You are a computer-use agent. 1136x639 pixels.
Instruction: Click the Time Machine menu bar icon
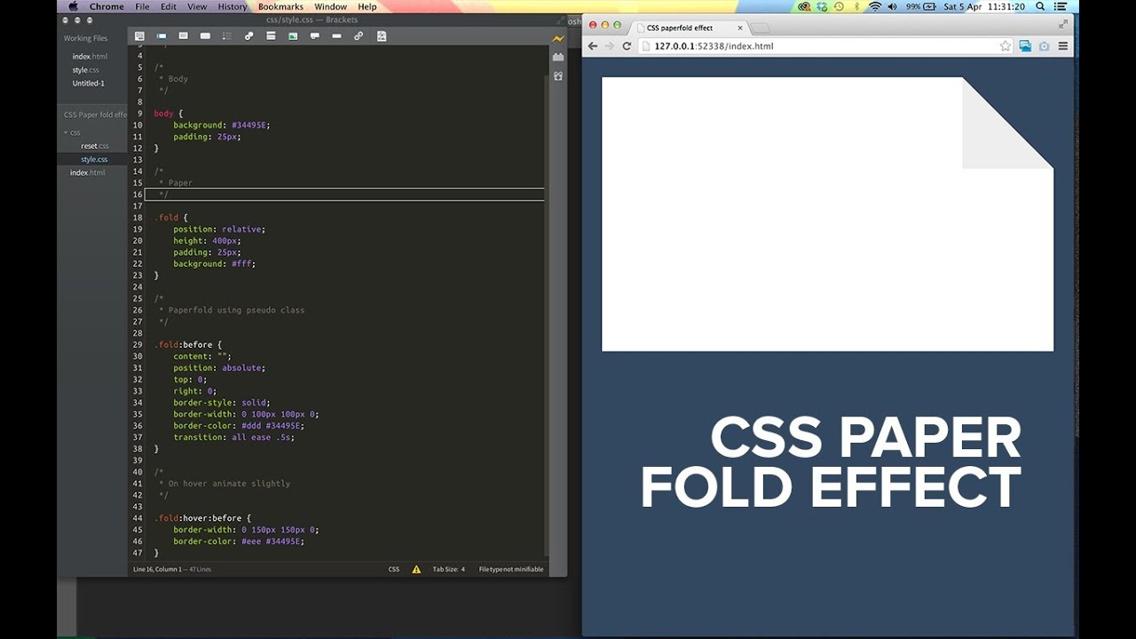839,6
